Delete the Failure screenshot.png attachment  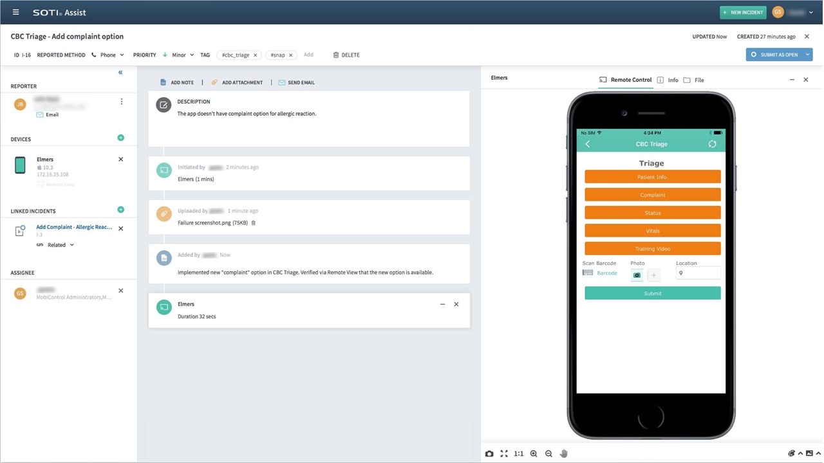(x=253, y=223)
